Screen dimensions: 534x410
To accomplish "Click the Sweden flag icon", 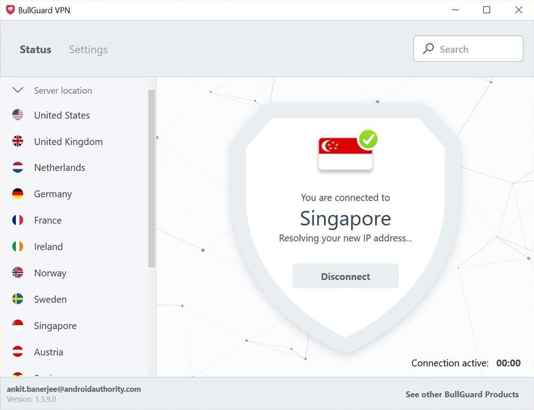I will (x=18, y=299).
